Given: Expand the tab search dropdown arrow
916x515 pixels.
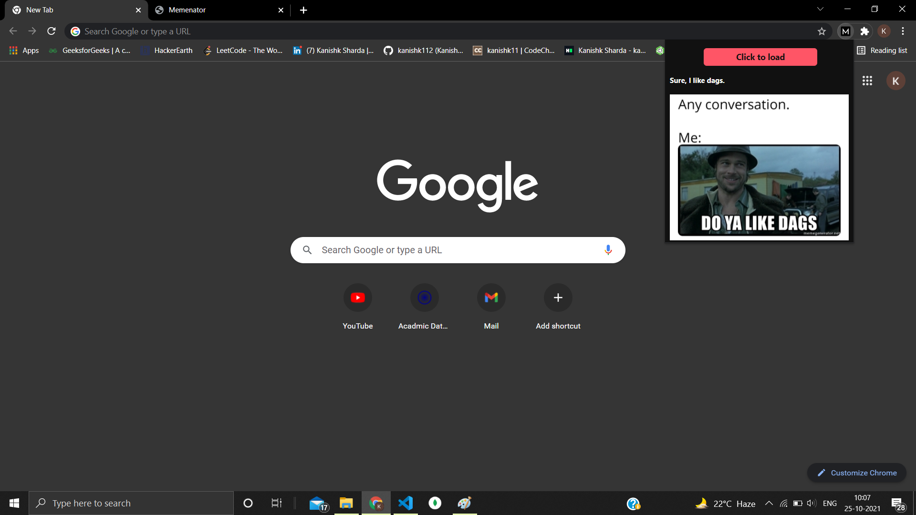Looking at the screenshot, I should (820, 9).
